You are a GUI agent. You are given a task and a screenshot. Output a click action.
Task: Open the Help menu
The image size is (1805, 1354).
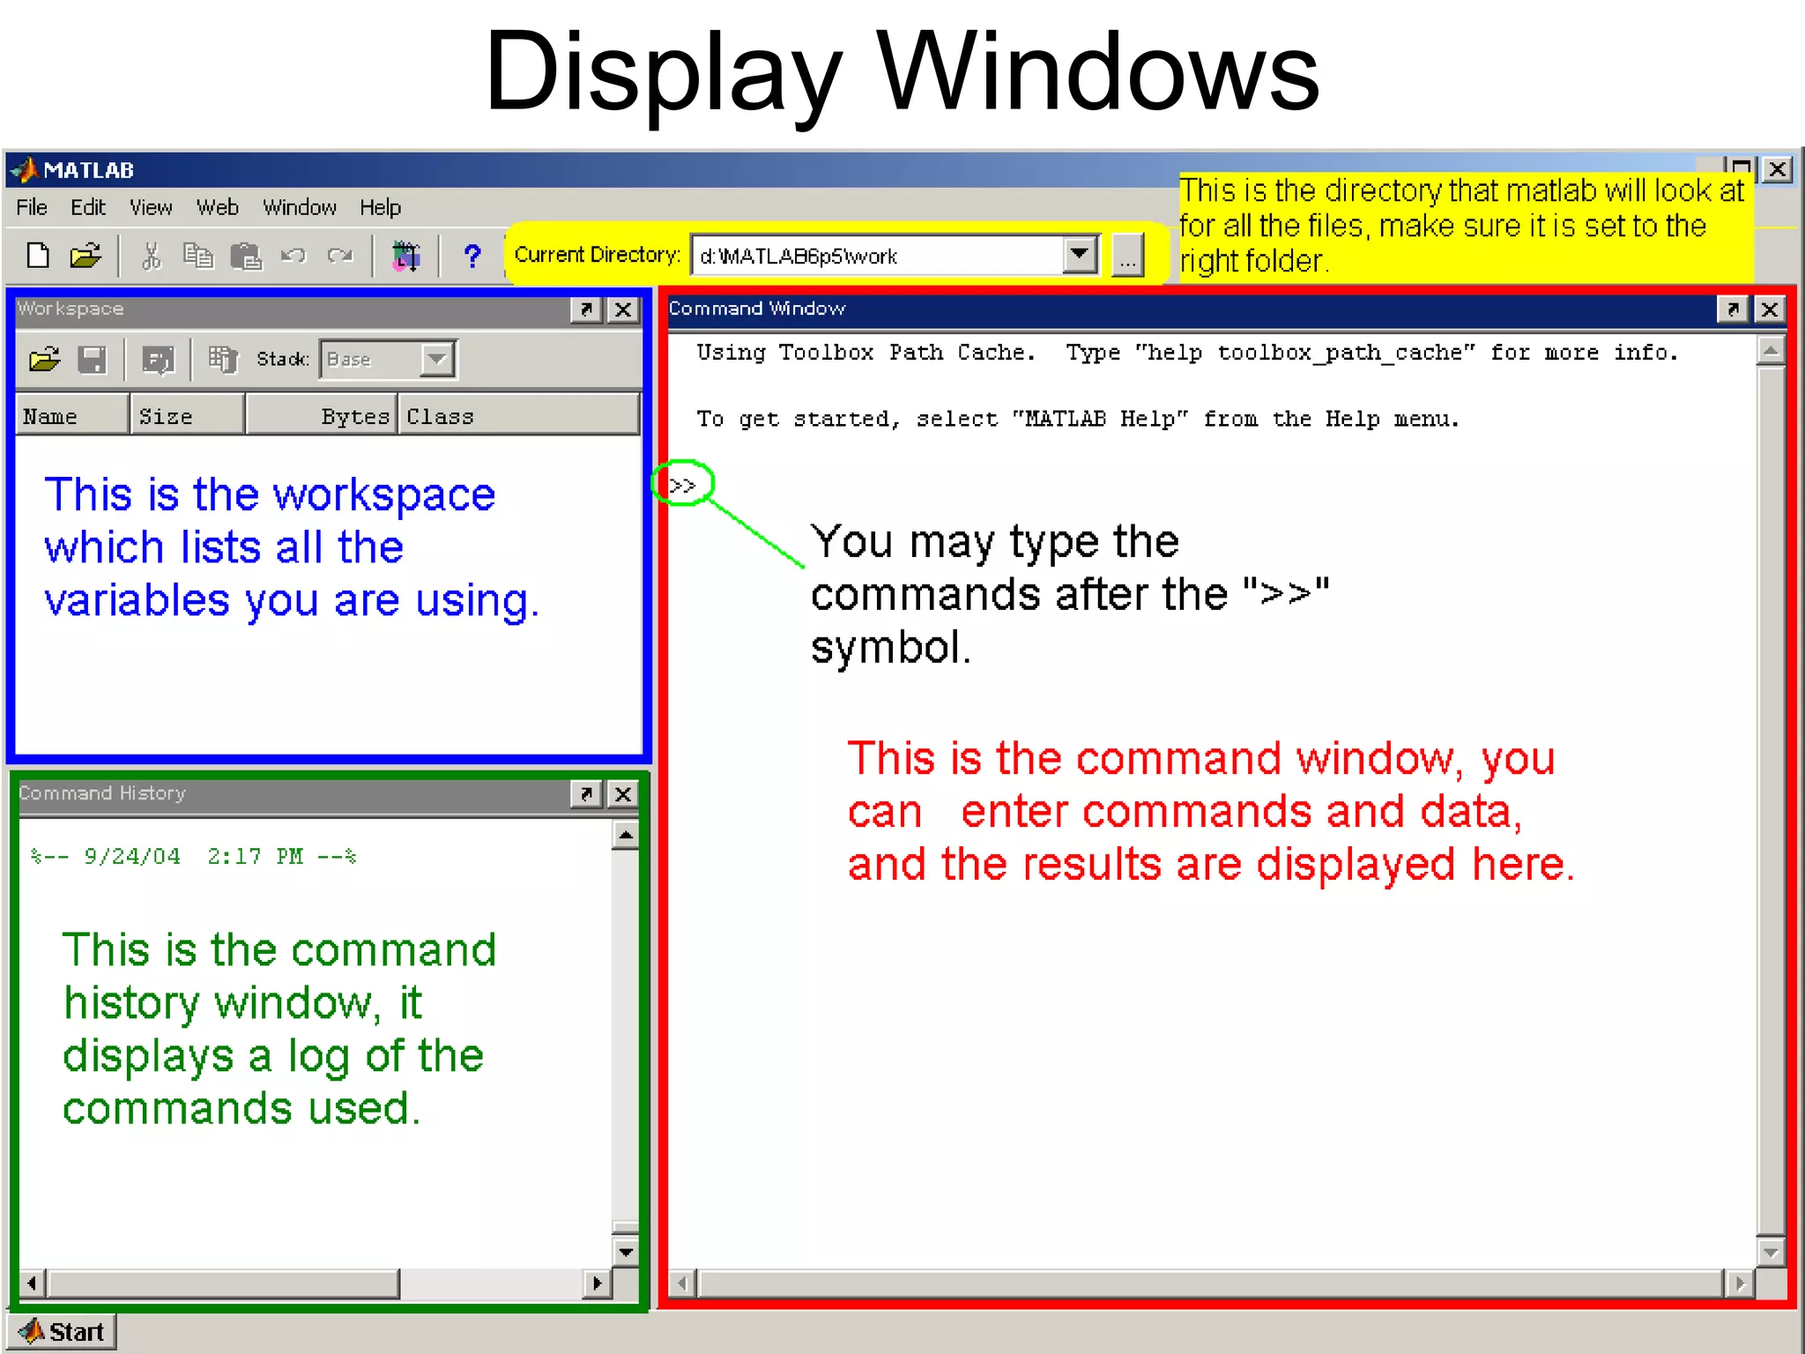380,207
